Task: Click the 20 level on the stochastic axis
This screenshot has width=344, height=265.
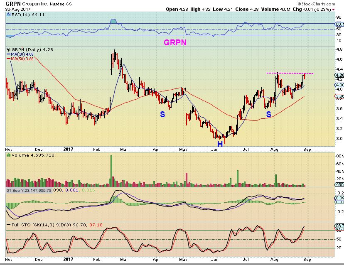Action: tap(339, 248)
